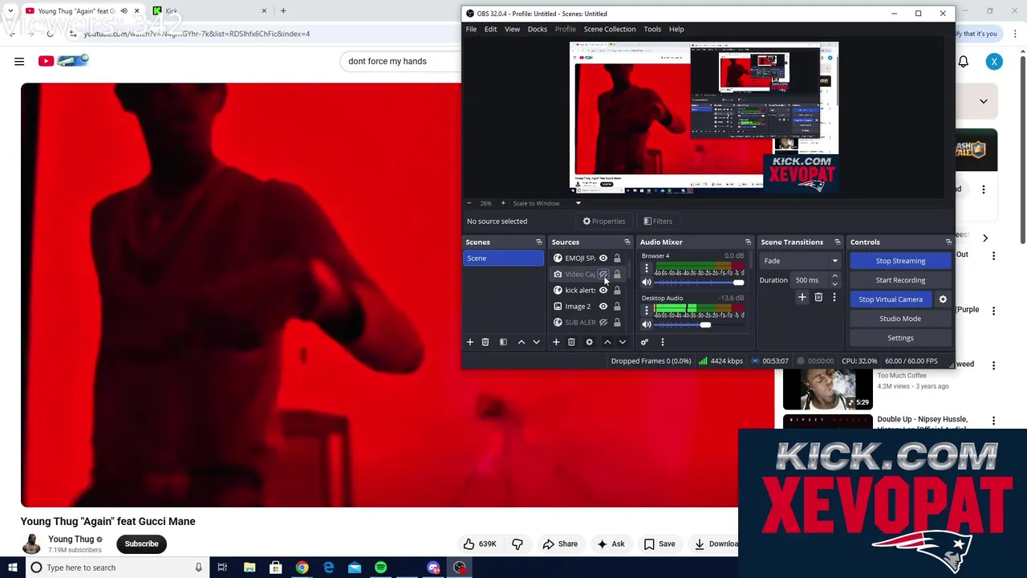Decrease transition duration stepper arrow
The image size is (1027, 578).
pyautogui.click(x=834, y=284)
